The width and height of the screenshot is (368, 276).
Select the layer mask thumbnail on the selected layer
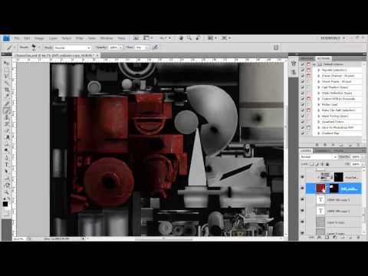click(x=334, y=189)
